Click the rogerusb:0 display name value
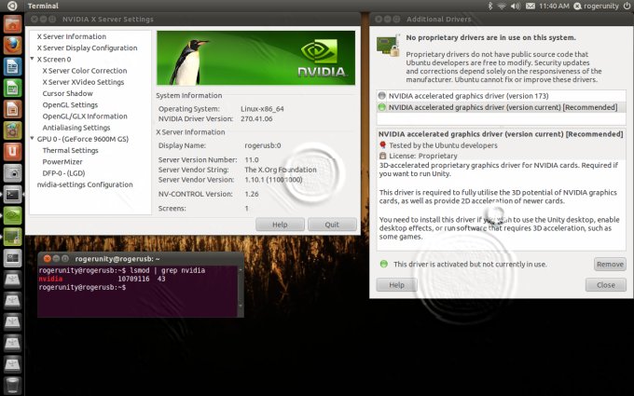The width and height of the screenshot is (634, 396). 262,145
